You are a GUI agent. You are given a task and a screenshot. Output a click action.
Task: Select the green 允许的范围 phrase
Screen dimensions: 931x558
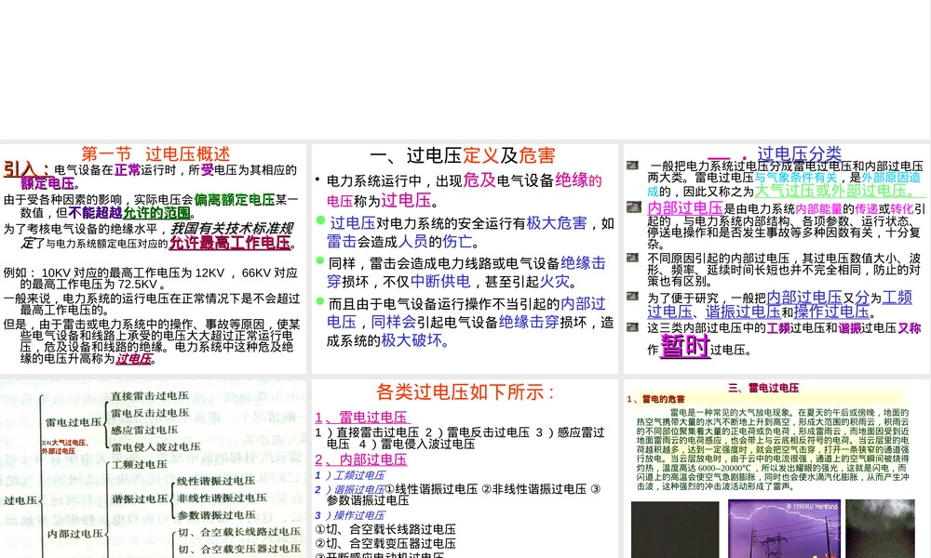[156, 212]
